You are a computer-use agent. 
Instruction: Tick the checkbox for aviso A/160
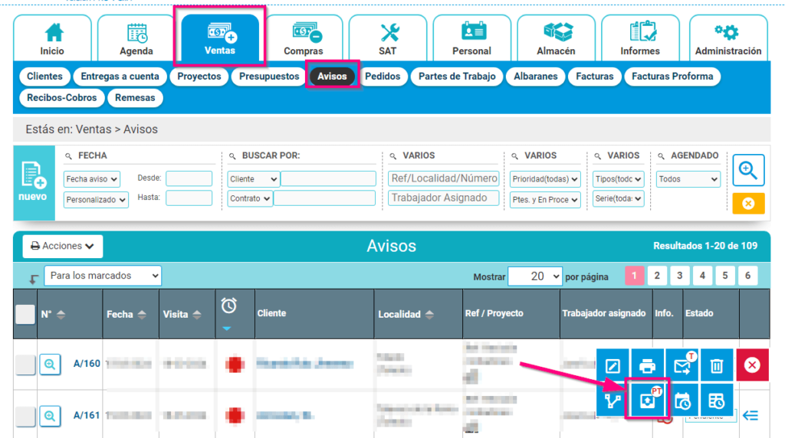pos(25,364)
